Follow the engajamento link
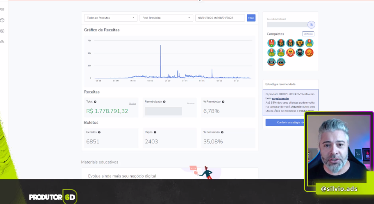 (280, 98)
